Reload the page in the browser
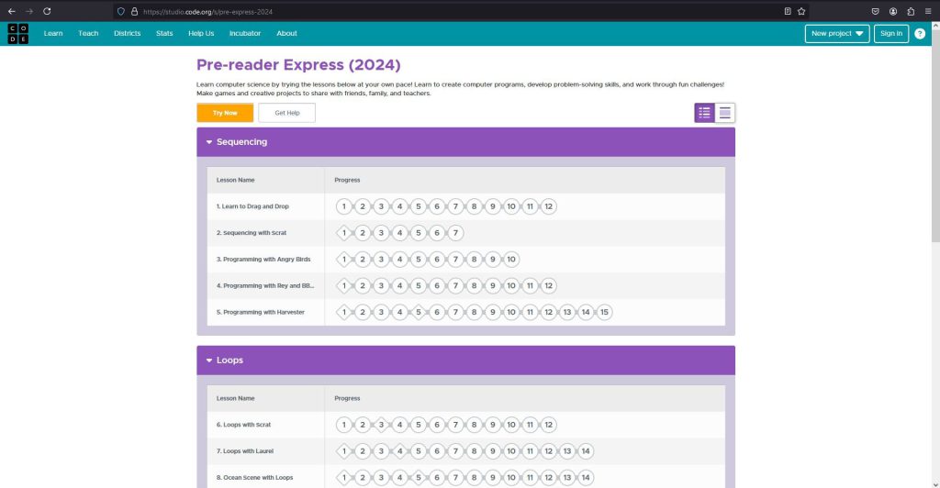940x488 pixels. (x=47, y=11)
